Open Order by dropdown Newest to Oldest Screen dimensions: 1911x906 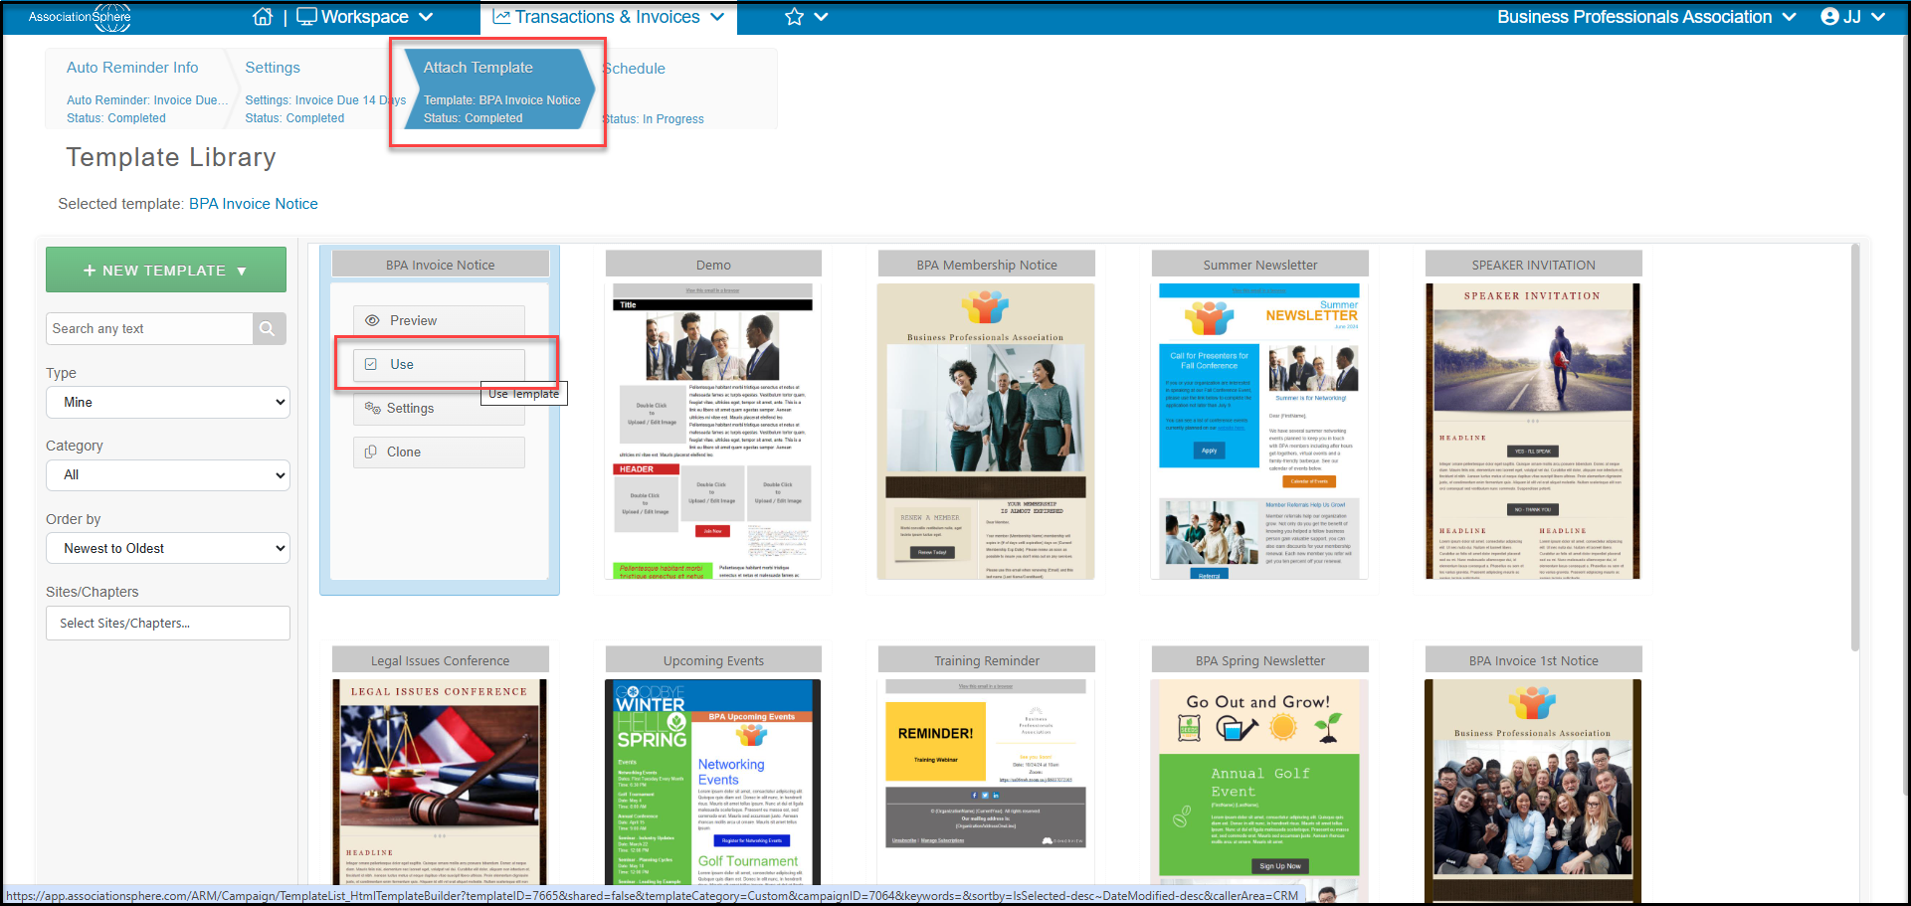click(168, 548)
